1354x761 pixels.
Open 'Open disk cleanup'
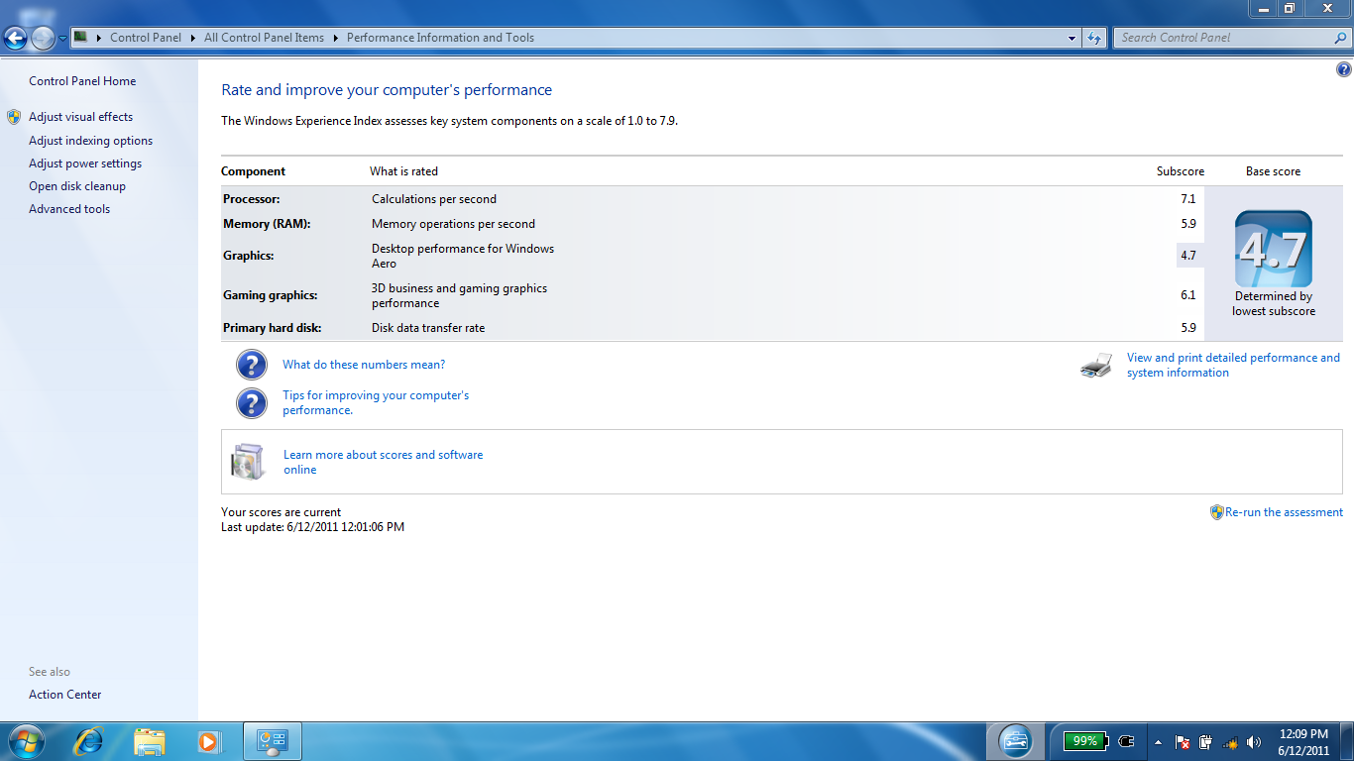[x=77, y=186]
